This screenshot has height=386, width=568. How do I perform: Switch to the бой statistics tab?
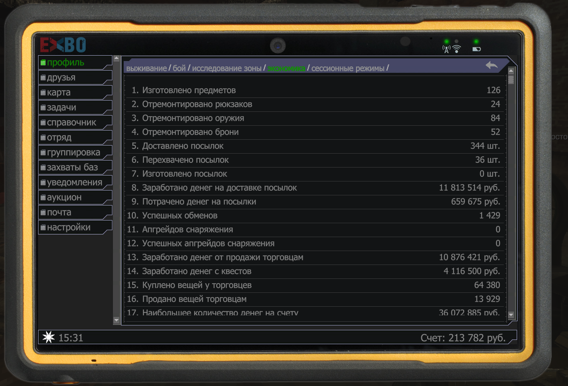(179, 68)
